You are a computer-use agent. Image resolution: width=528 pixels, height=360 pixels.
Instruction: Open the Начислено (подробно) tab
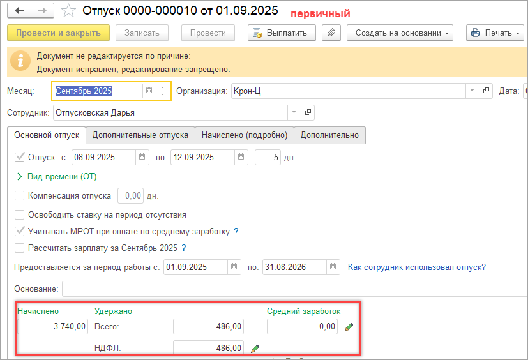tap(245, 135)
